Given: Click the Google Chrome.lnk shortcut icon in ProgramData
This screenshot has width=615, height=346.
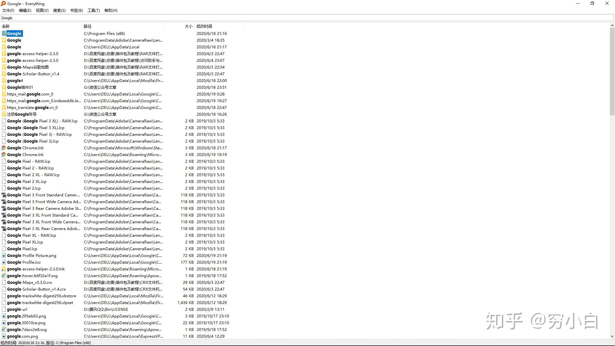Looking at the screenshot, I should pos(4,148).
